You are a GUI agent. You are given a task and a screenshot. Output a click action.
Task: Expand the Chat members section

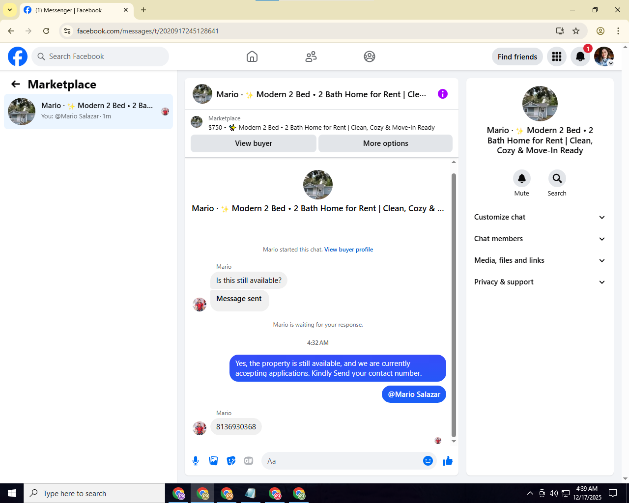pyautogui.click(x=540, y=239)
